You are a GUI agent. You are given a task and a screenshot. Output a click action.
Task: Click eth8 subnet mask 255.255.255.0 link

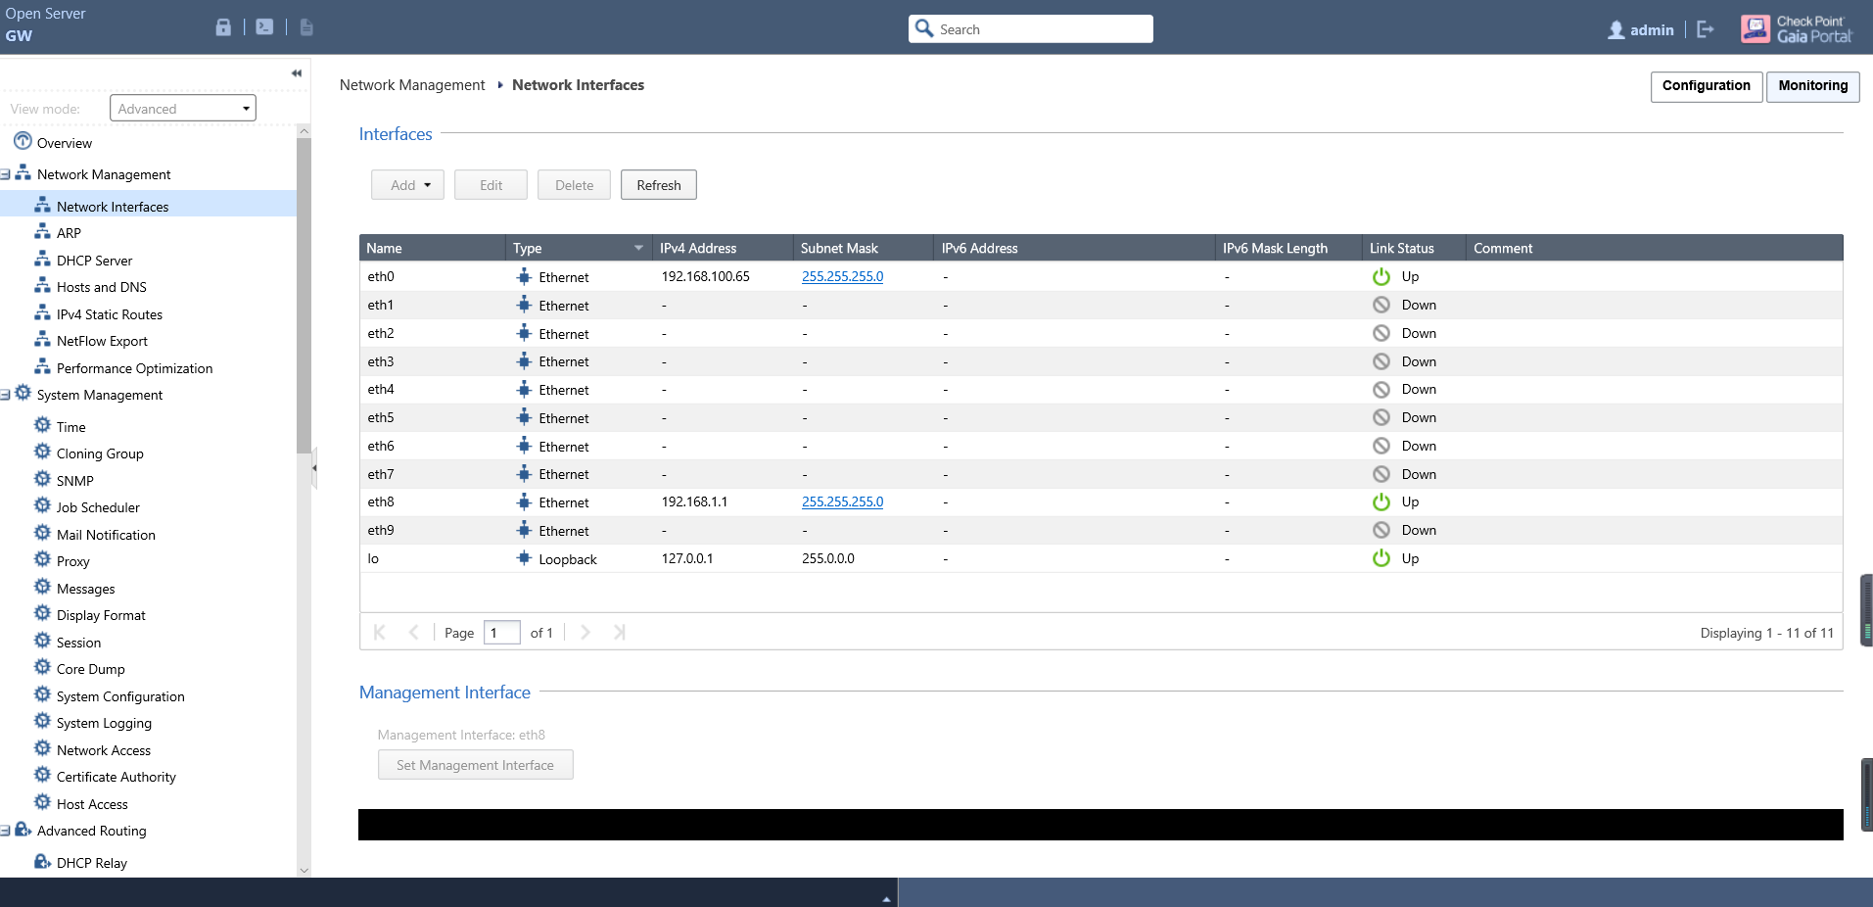click(842, 501)
